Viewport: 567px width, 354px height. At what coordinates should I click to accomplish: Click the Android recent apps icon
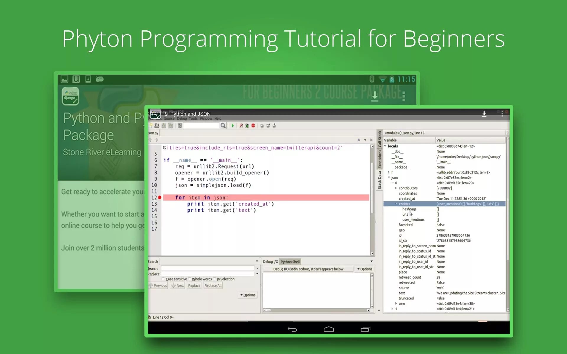[365, 329]
